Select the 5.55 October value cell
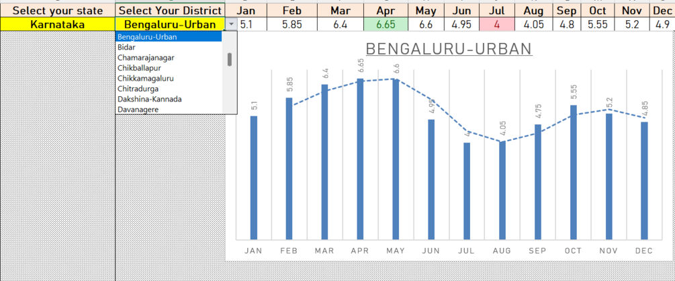675x281 pixels. tap(598, 25)
